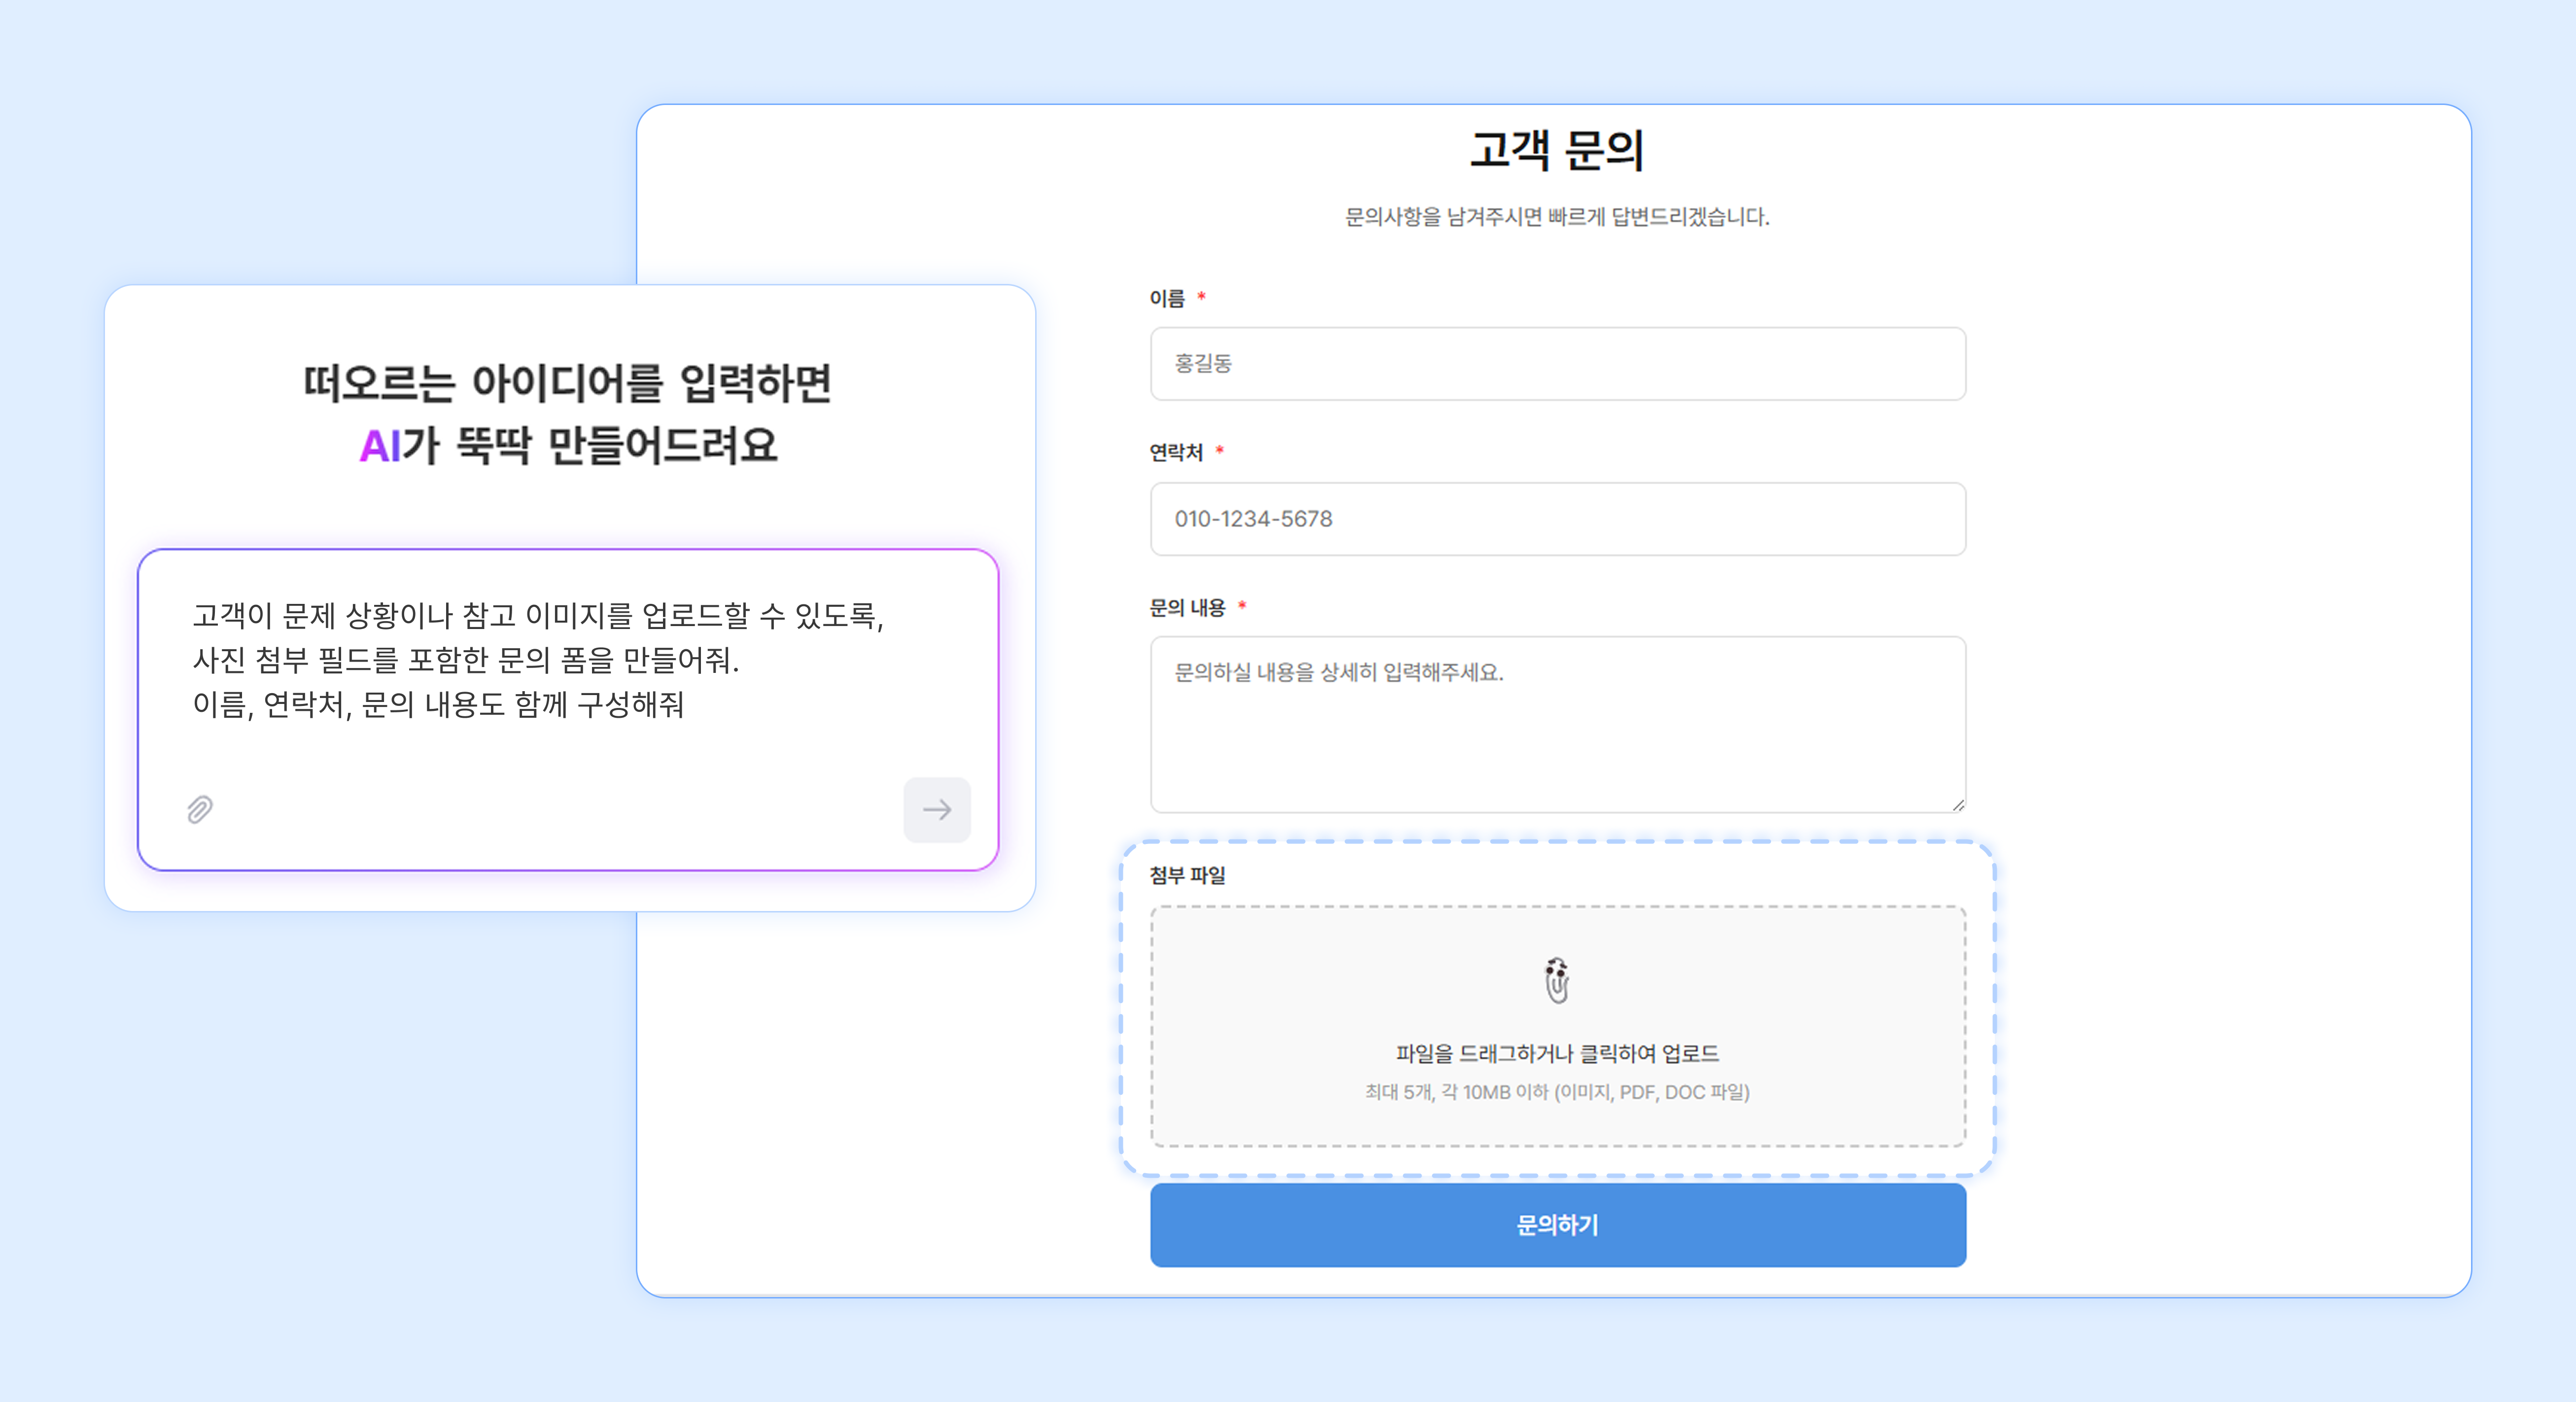Screen dimensions: 2576x1402
Task: Click the 연락처 field label
Action: [x=1175, y=452]
